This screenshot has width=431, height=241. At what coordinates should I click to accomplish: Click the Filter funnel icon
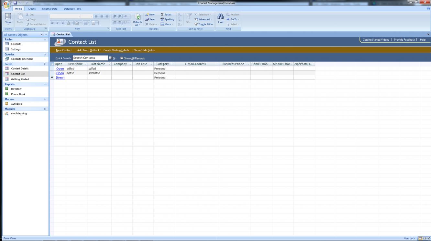[x=189, y=18]
